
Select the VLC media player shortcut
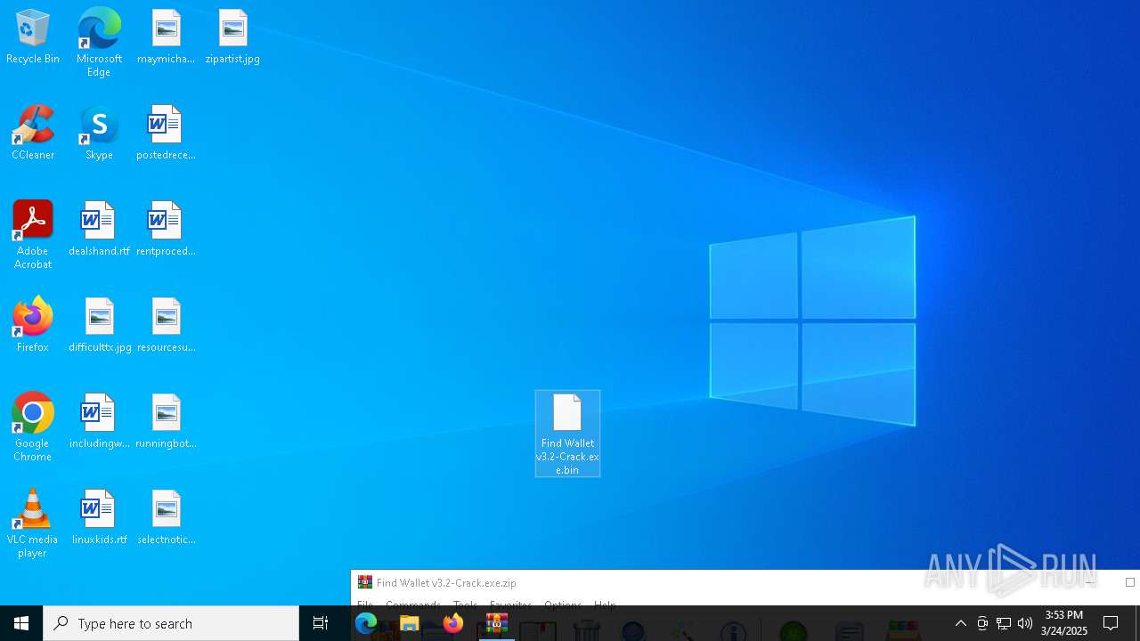tap(33, 523)
